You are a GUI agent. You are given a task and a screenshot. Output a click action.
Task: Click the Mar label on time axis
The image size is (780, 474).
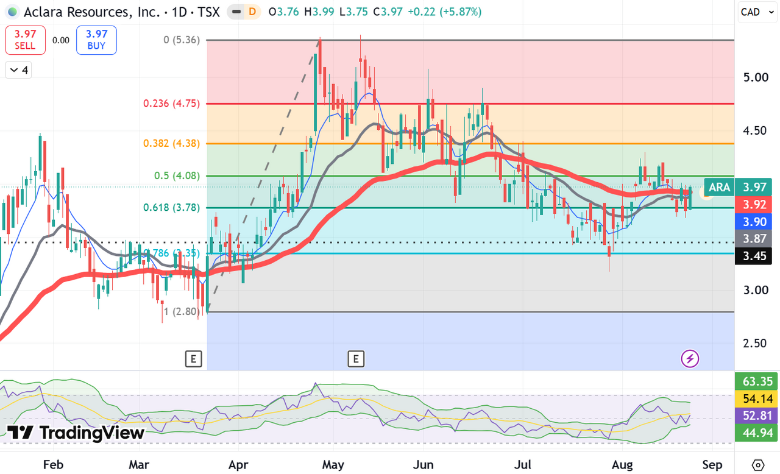(139, 465)
